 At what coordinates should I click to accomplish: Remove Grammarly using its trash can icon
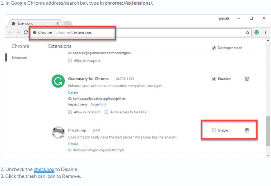pos(247,79)
